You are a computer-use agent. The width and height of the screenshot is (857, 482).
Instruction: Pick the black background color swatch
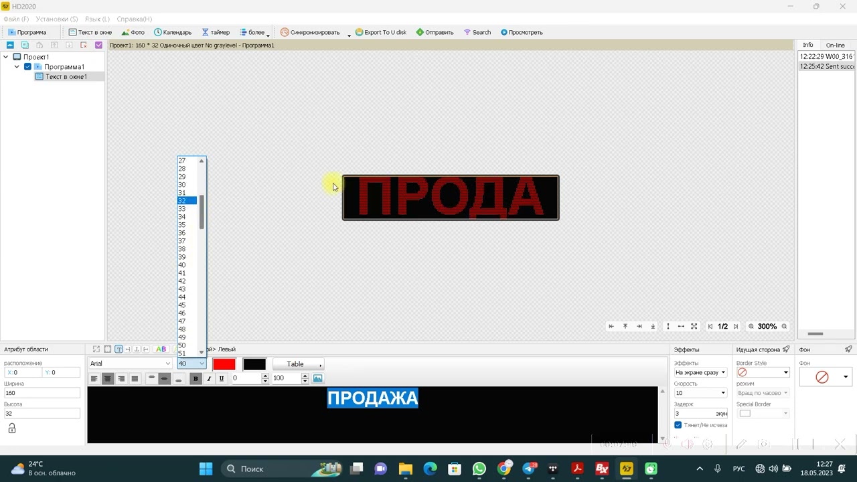[254, 364]
